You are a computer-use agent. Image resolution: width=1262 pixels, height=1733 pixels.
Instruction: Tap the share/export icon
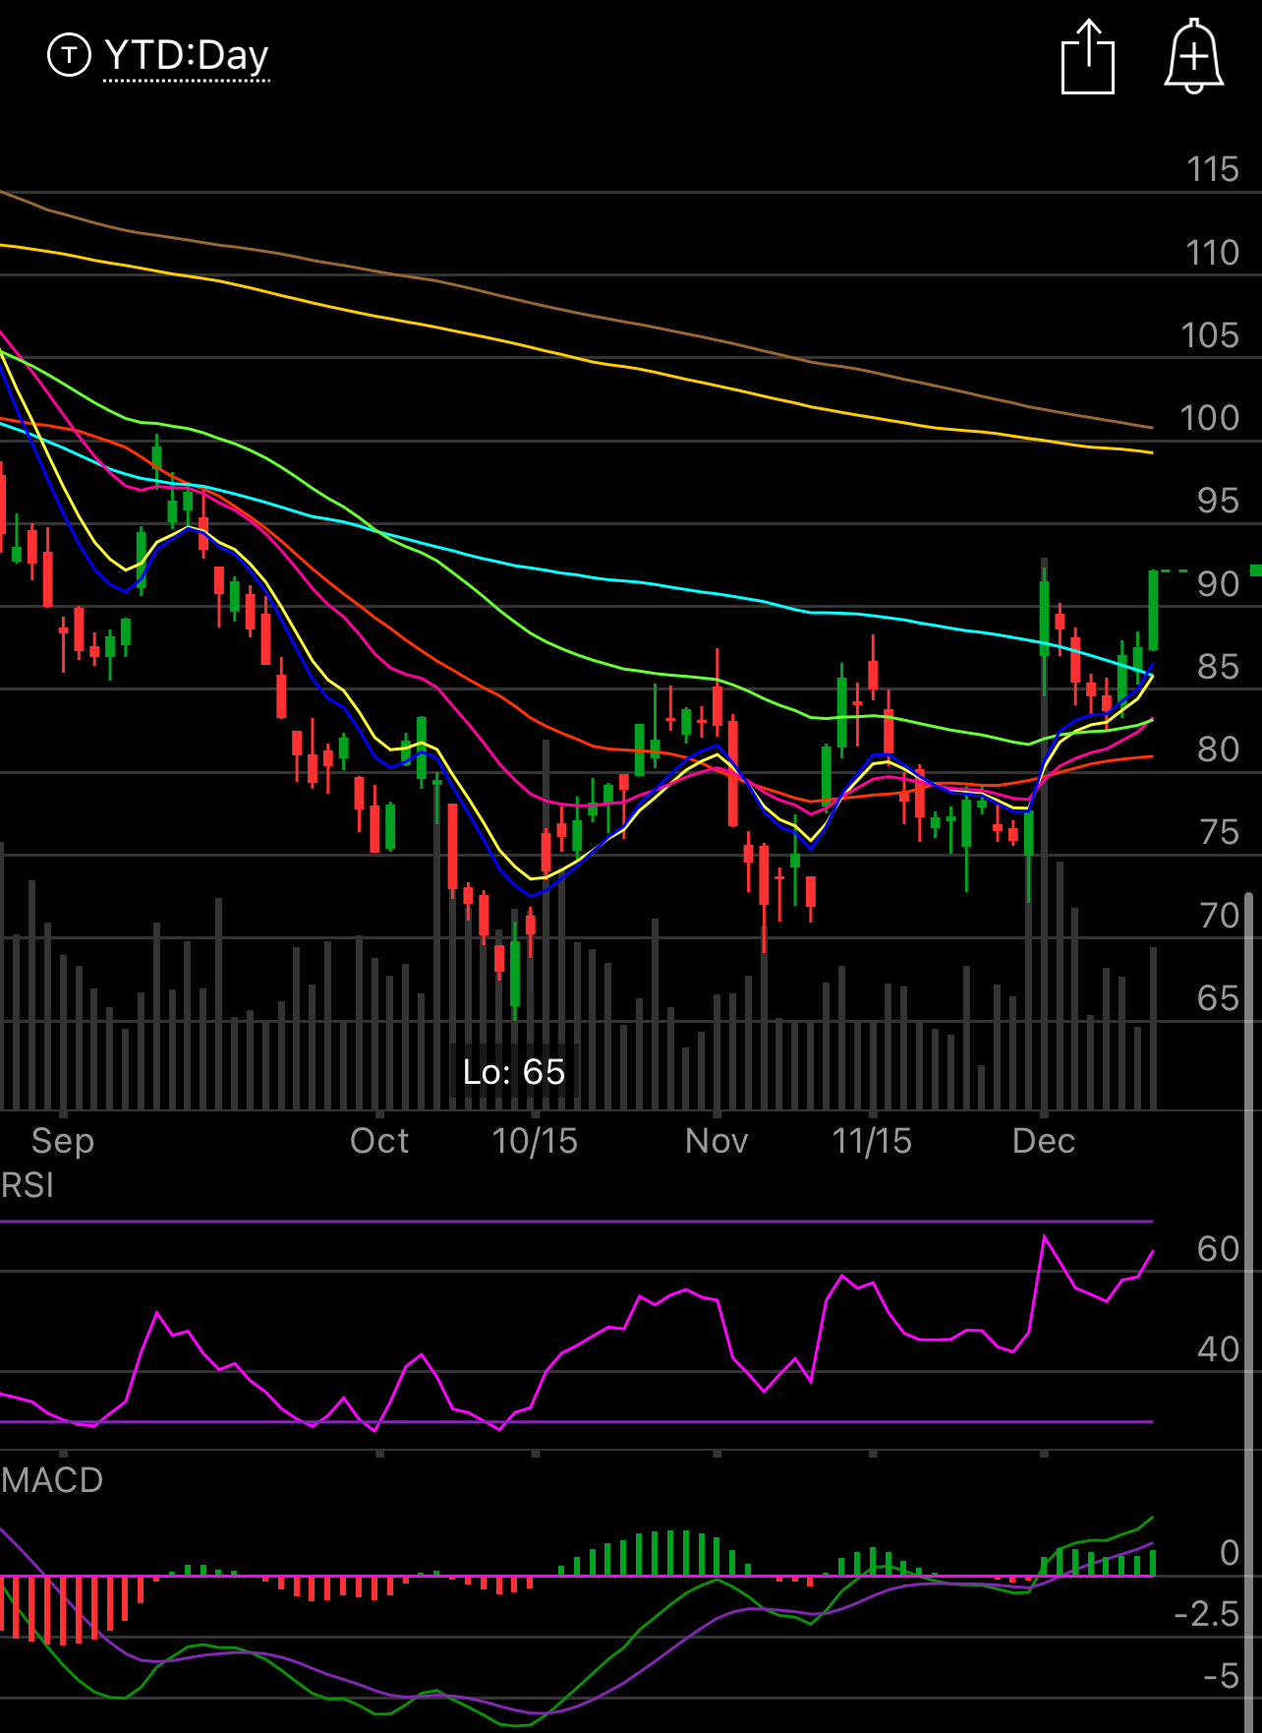coord(1088,57)
